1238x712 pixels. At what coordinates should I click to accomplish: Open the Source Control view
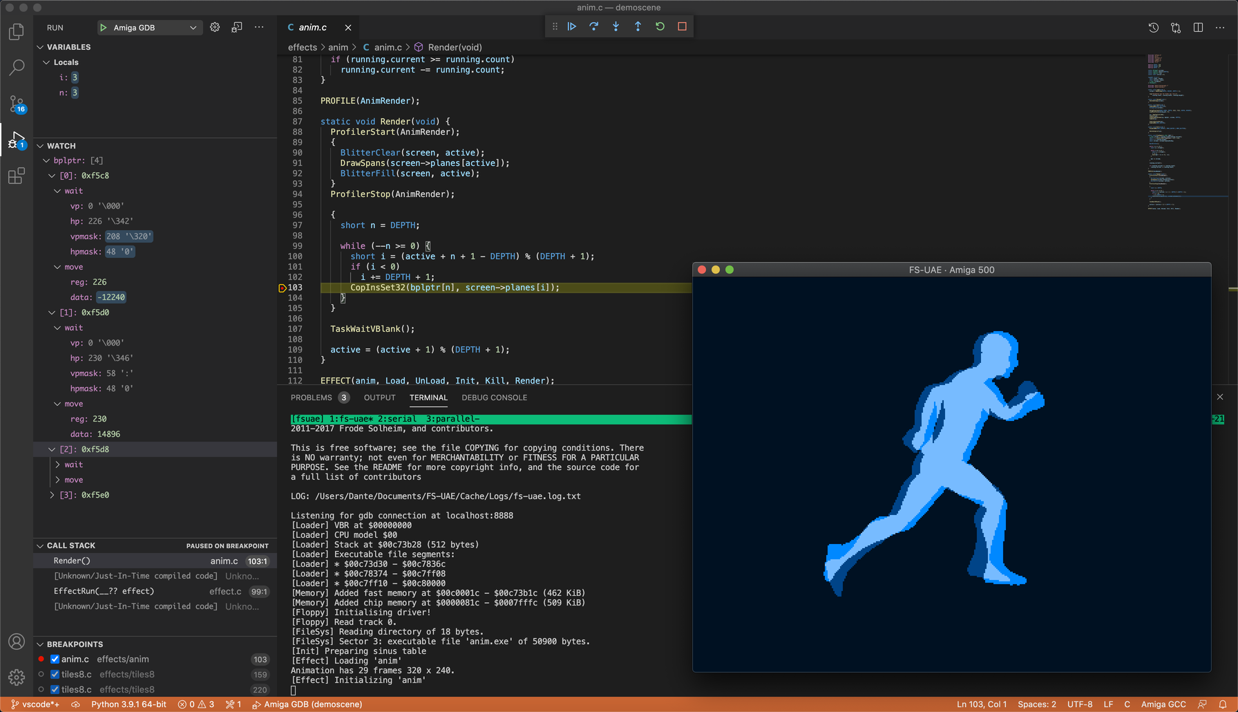click(17, 104)
